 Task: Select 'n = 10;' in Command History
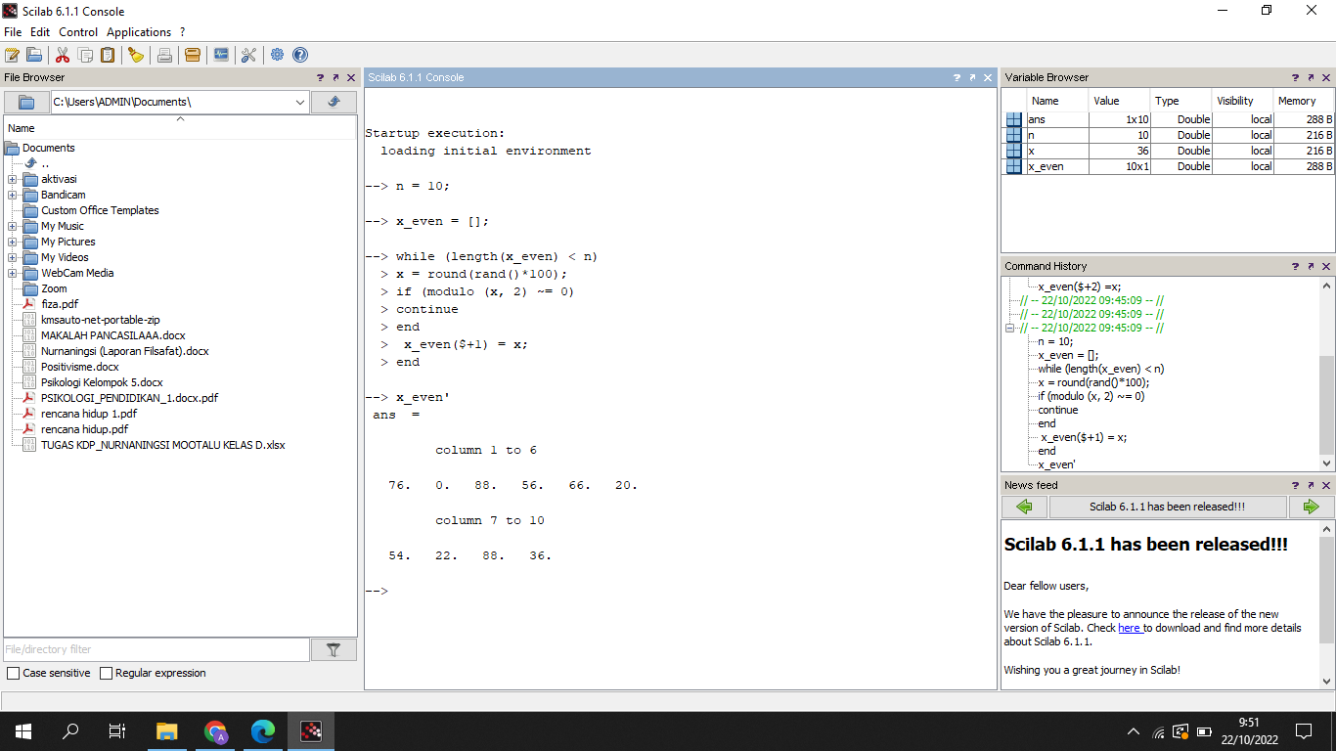click(x=1055, y=341)
